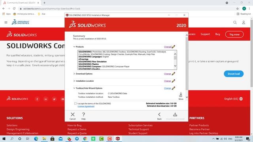Click the pencil icon beside Products Change
Image resolution: width=253 pixels, height=142 pixels.
click(174, 47)
